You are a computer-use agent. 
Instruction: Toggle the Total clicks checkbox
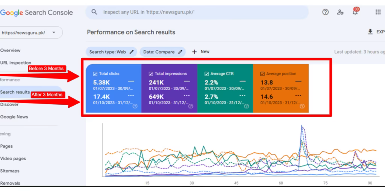coord(95,74)
